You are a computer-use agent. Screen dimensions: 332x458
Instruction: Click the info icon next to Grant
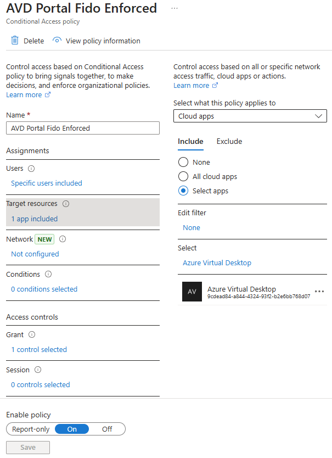tap(32, 334)
